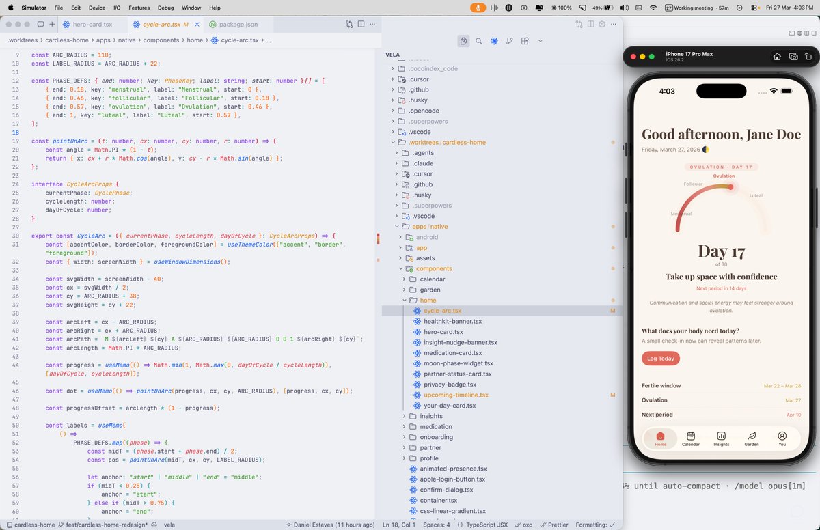
Task: Open the I/O menu in the menu bar
Action: 117,8
